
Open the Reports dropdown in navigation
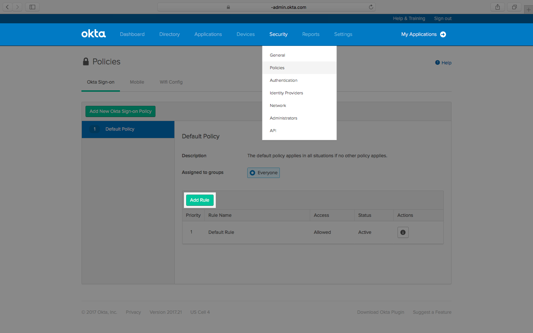[x=311, y=34]
